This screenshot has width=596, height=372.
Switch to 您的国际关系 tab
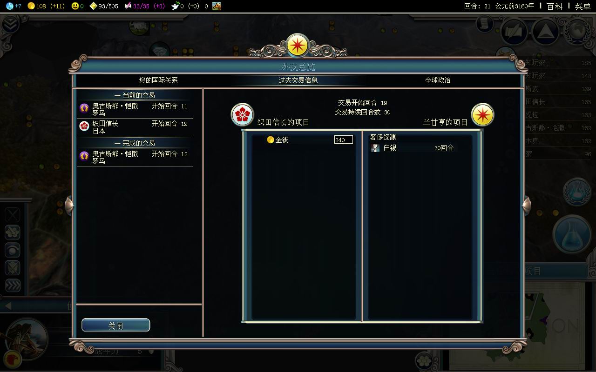point(158,80)
